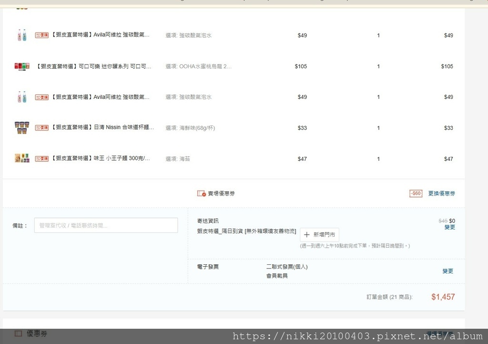Click the 二聯式發票(個人) invoice type

(x=287, y=267)
